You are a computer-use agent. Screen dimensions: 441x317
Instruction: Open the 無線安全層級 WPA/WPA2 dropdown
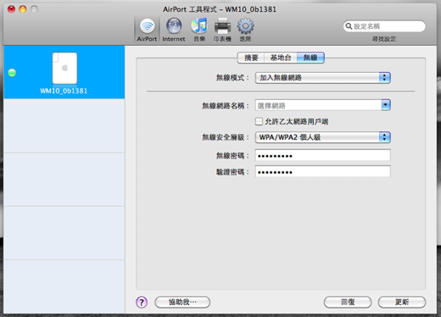click(x=323, y=137)
